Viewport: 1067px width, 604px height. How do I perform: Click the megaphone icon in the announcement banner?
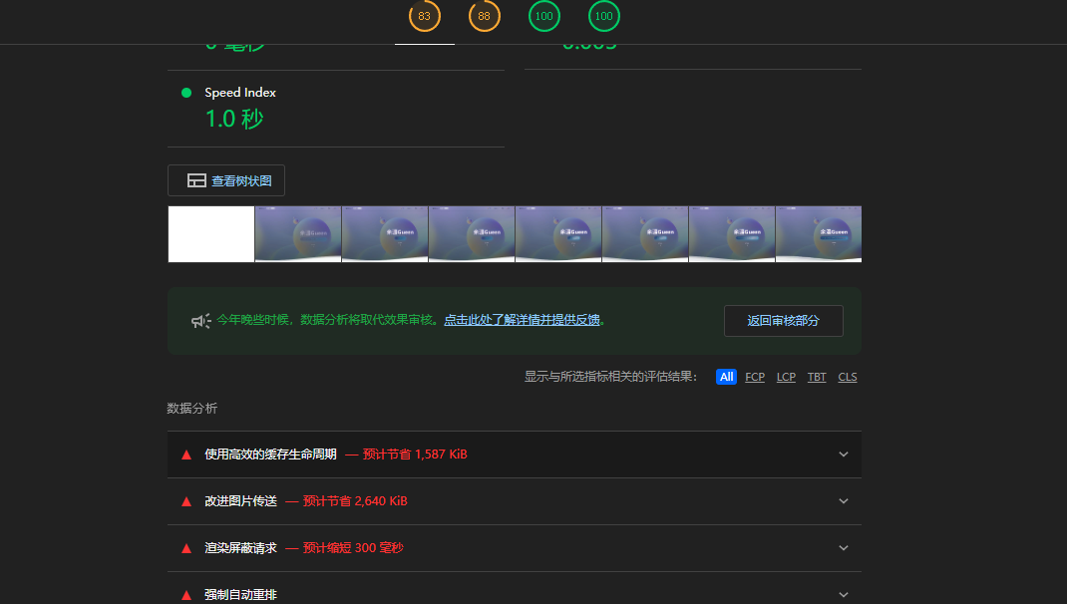coord(200,321)
